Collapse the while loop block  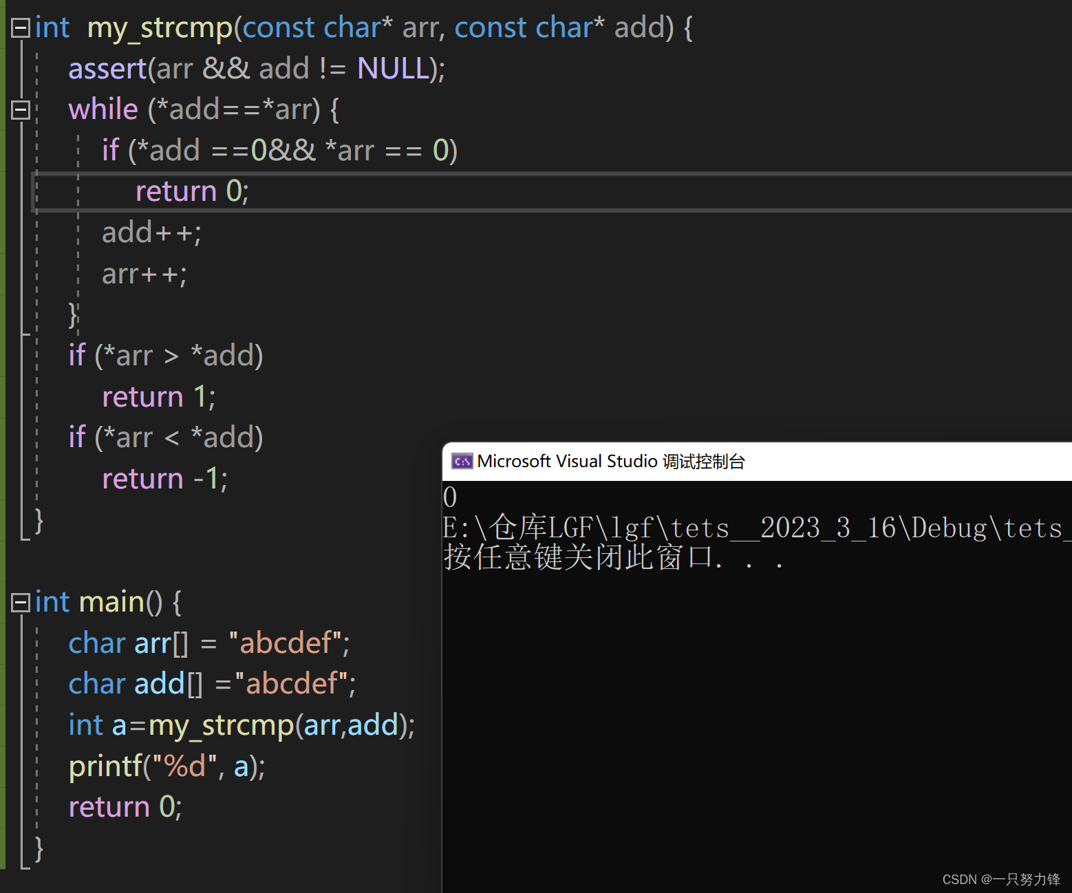(x=20, y=109)
